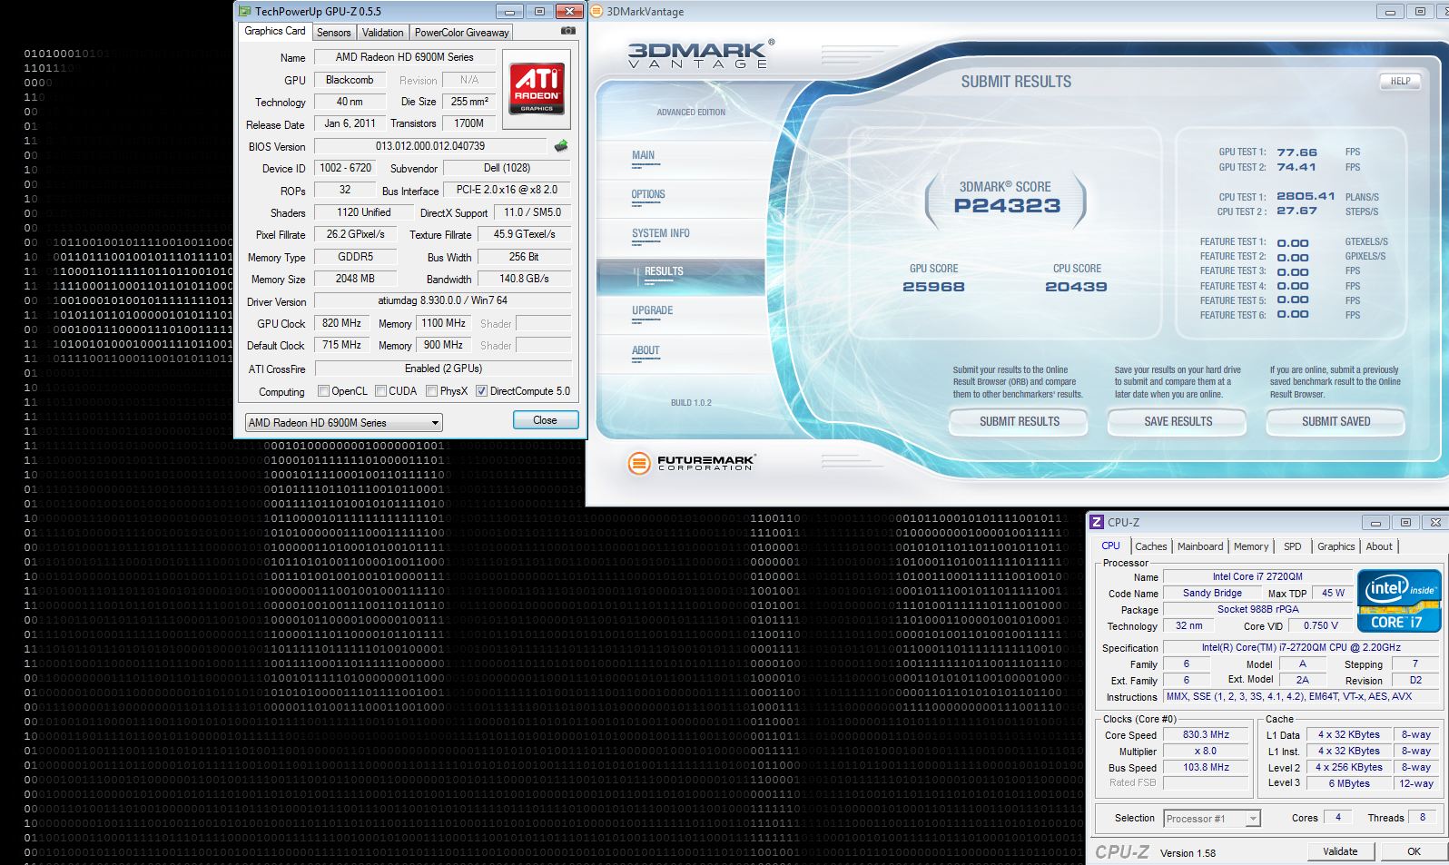
Task: Click the GPU name field AMD Radeon HD 6900M Series
Action: tap(405, 57)
